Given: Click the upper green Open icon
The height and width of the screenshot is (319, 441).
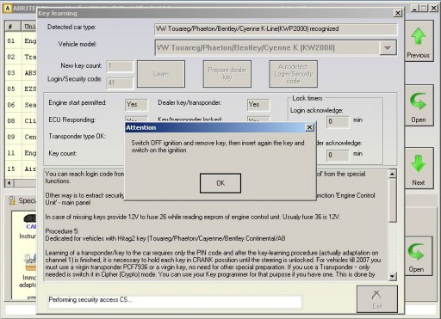Looking at the screenshot, I should point(418,101).
